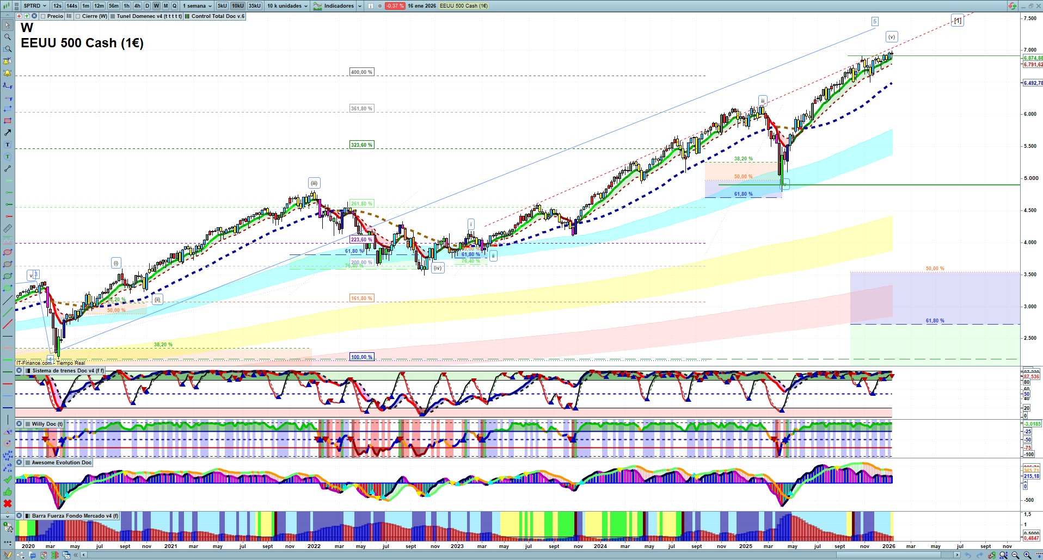Viewport: 1043px width, 560px height.
Task: Select the ruler measurement tool
Action: [x=8, y=228]
